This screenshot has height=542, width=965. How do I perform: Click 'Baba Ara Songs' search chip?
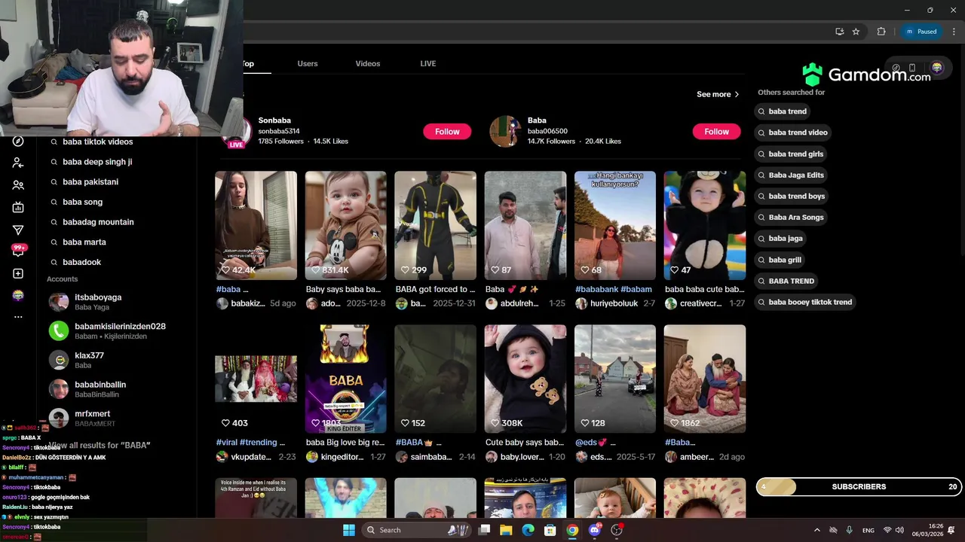coord(792,217)
